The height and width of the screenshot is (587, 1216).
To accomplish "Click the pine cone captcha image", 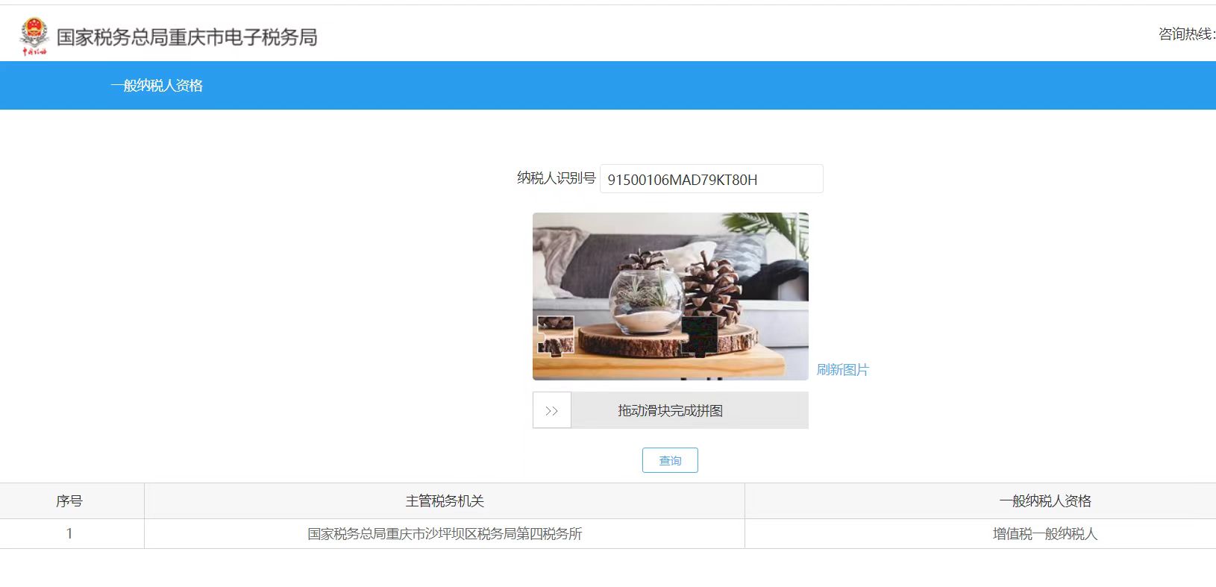I will [671, 296].
